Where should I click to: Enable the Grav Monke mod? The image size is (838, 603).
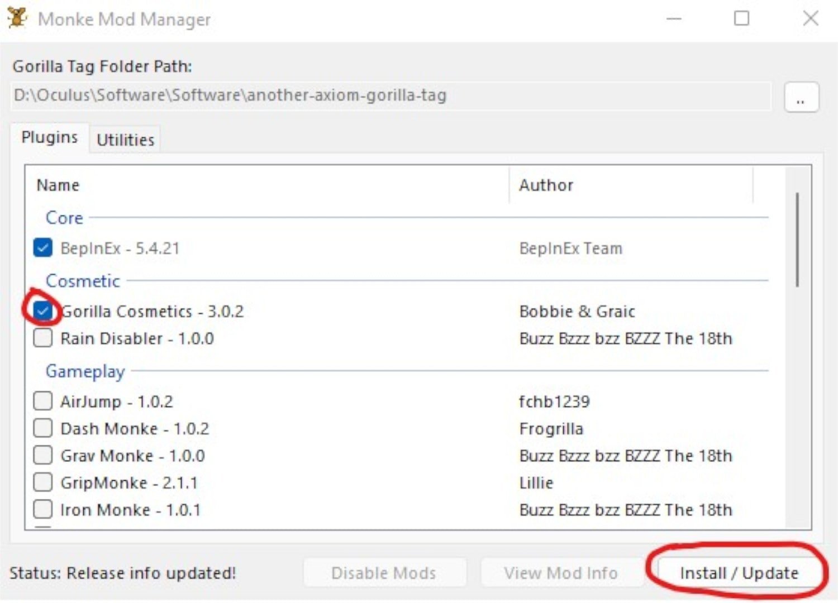42,454
